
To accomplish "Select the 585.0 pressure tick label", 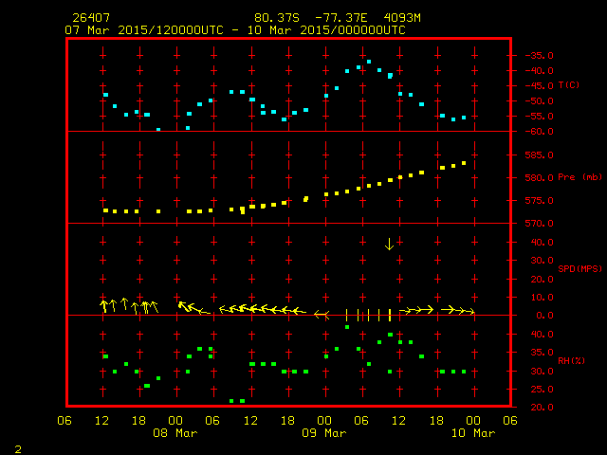I will tap(540, 155).
